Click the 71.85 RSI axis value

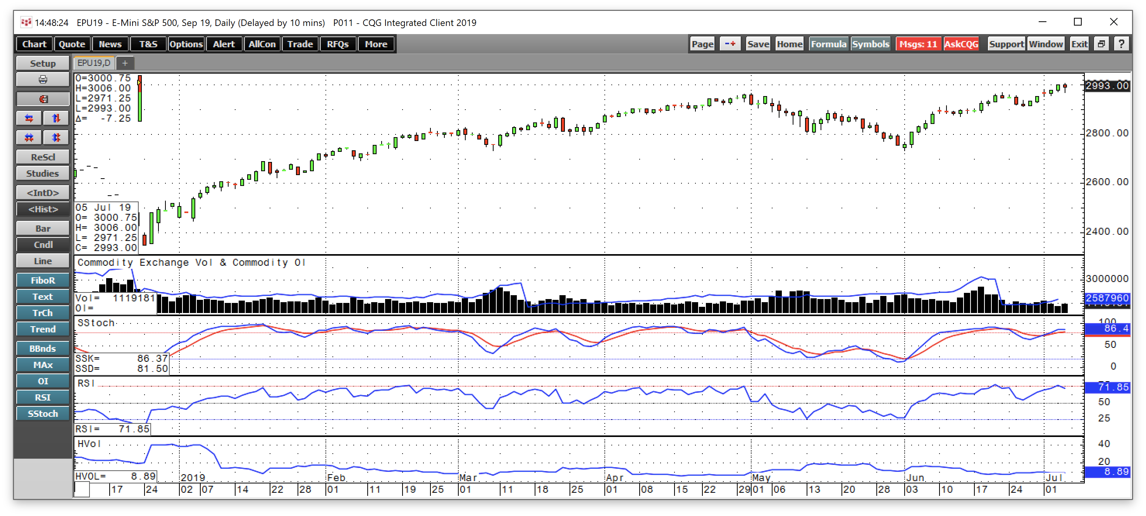[1107, 387]
